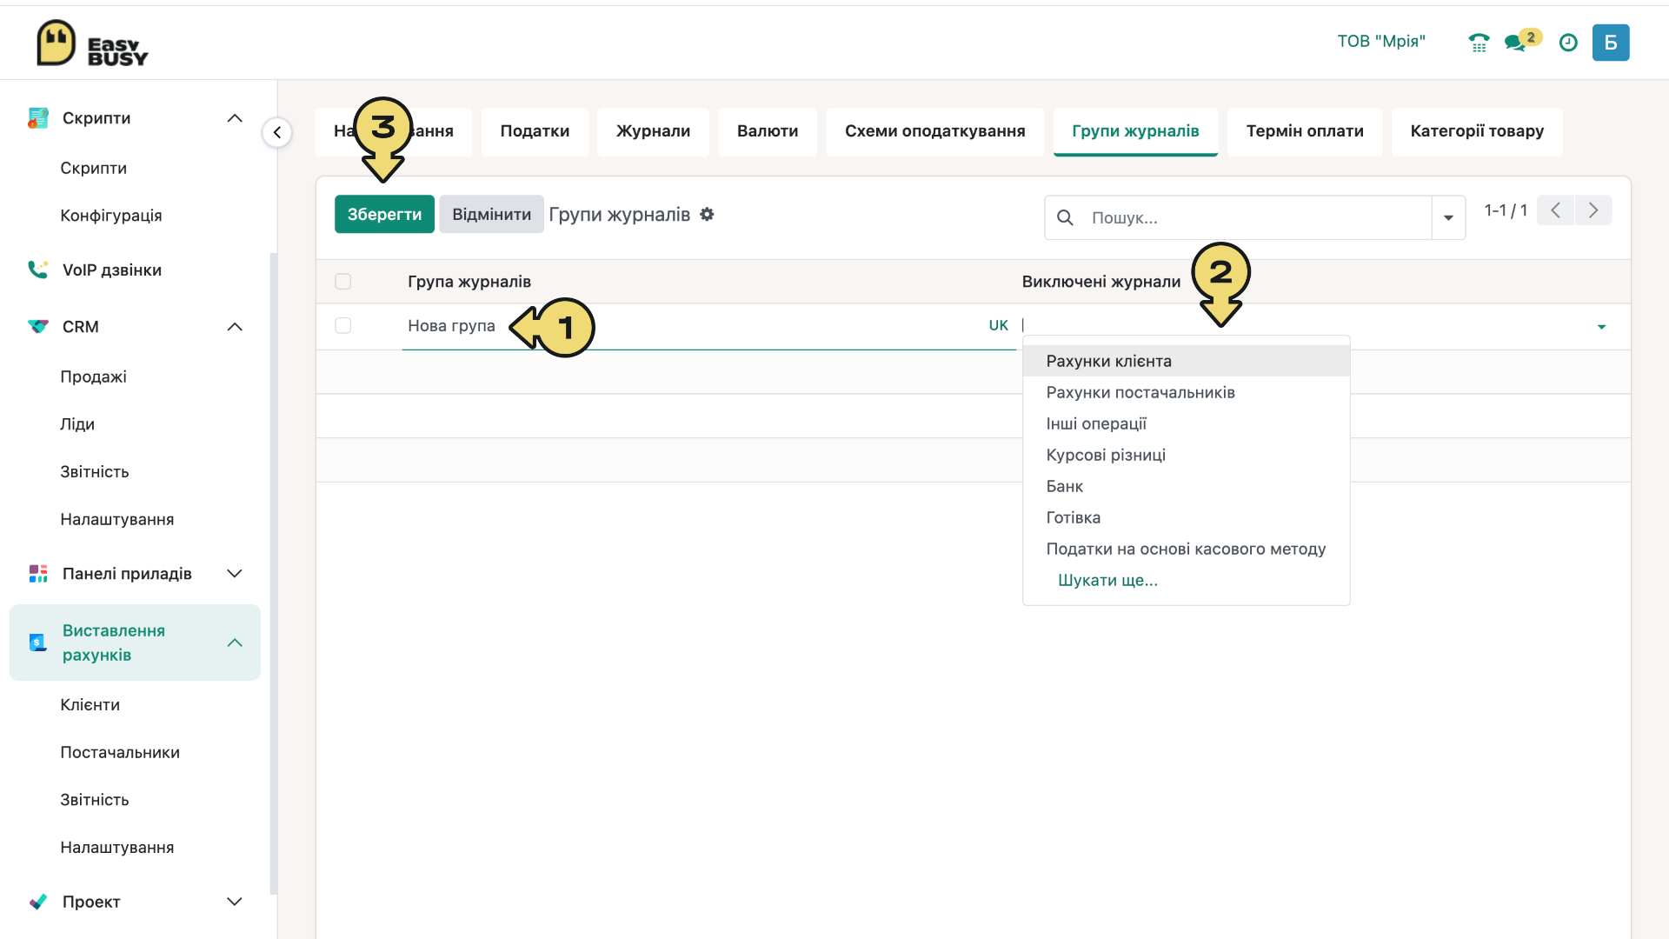Image resolution: width=1669 pixels, height=939 pixels.
Task: Choose Готівка option from list
Action: pos(1186,517)
